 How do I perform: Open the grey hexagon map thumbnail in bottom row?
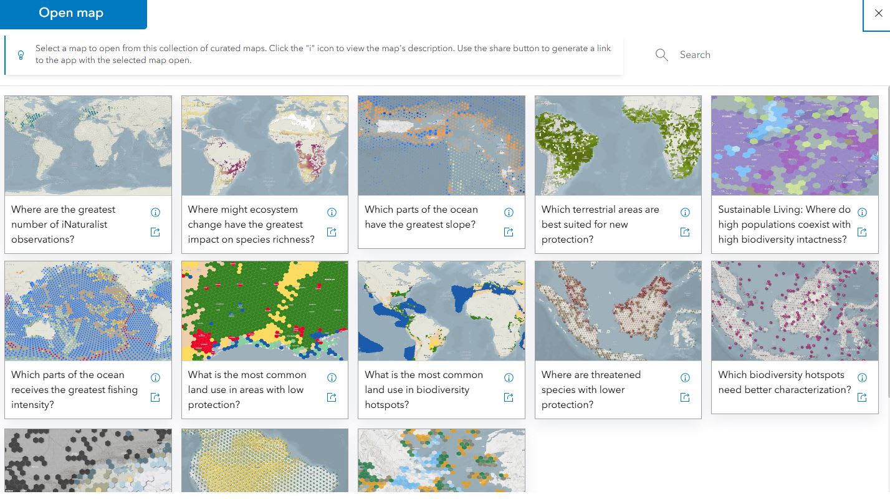click(88, 460)
